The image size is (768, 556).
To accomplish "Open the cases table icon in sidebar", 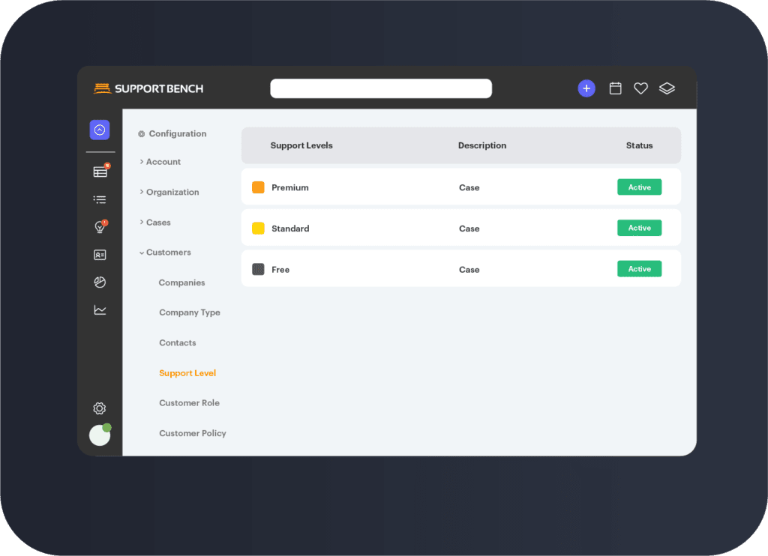I will pyautogui.click(x=100, y=172).
